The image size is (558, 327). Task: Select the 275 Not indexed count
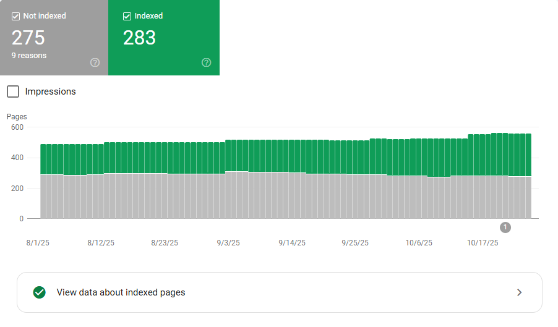28,38
